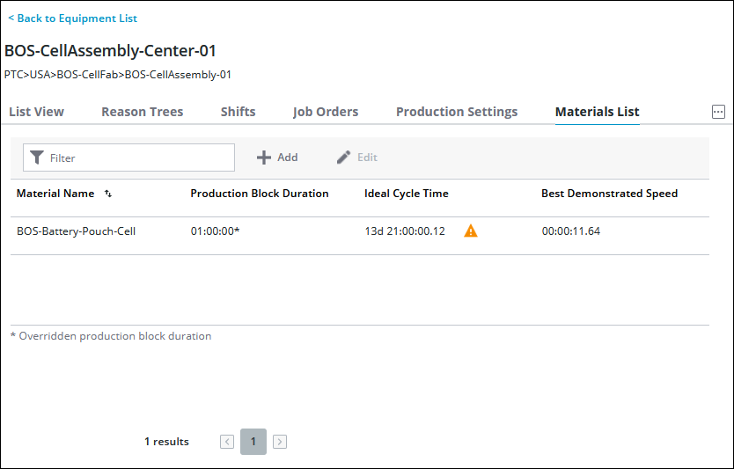Open the Shifts tab
This screenshot has width=734, height=469.
click(x=239, y=112)
